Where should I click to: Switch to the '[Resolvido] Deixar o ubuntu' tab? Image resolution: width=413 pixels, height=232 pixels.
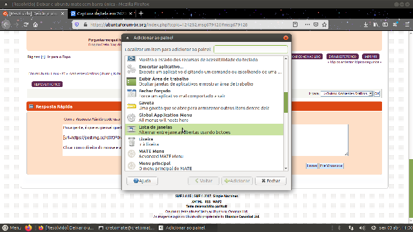[33, 14]
